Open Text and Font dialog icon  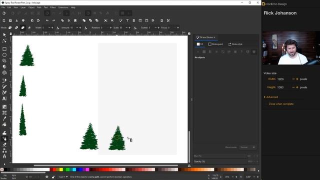pyautogui.click(x=127, y=20)
